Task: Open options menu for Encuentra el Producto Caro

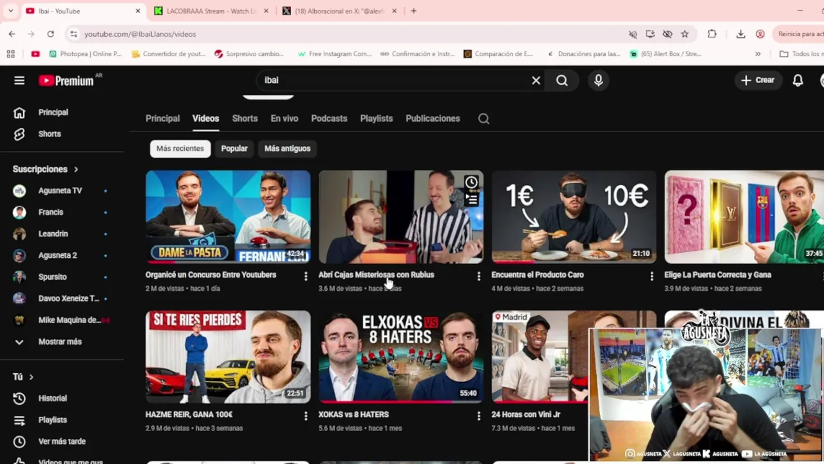Action: pyautogui.click(x=651, y=276)
